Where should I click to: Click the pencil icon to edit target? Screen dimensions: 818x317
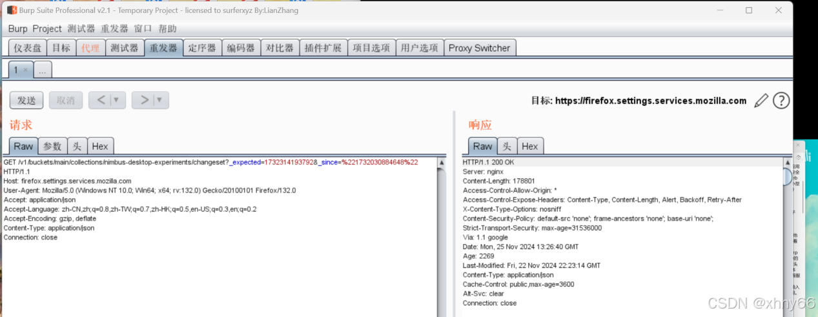[x=762, y=101]
